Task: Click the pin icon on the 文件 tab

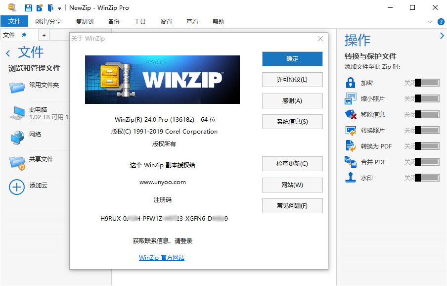Action: pos(24,35)
